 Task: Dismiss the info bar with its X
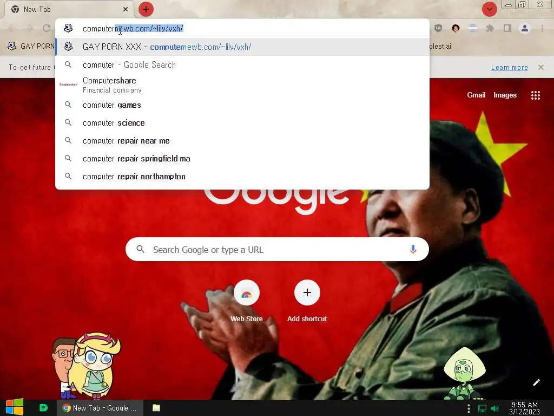coord(541,67)
